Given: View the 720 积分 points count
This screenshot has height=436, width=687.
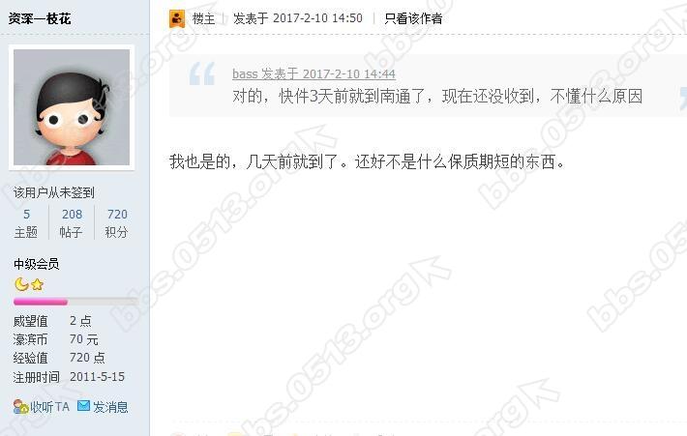Looking at the screenshot, I should coord(117,223).
